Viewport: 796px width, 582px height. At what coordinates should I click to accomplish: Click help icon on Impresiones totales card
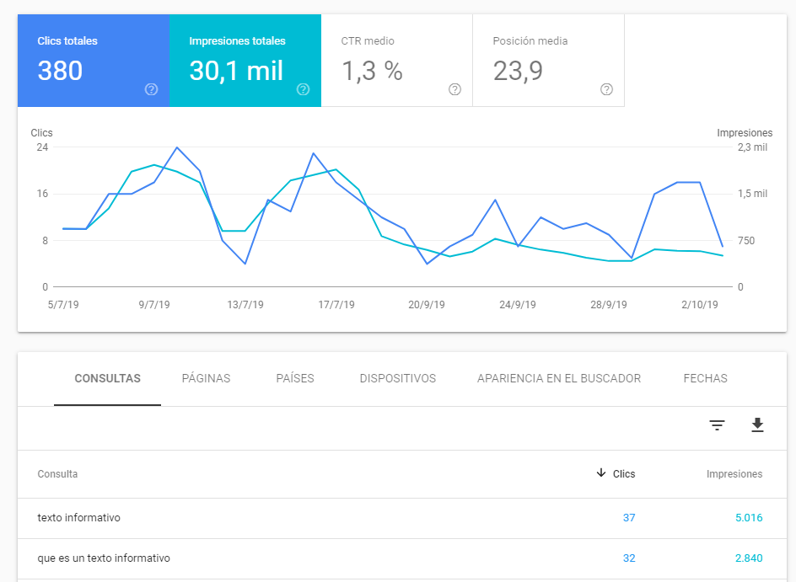point(303,89)
